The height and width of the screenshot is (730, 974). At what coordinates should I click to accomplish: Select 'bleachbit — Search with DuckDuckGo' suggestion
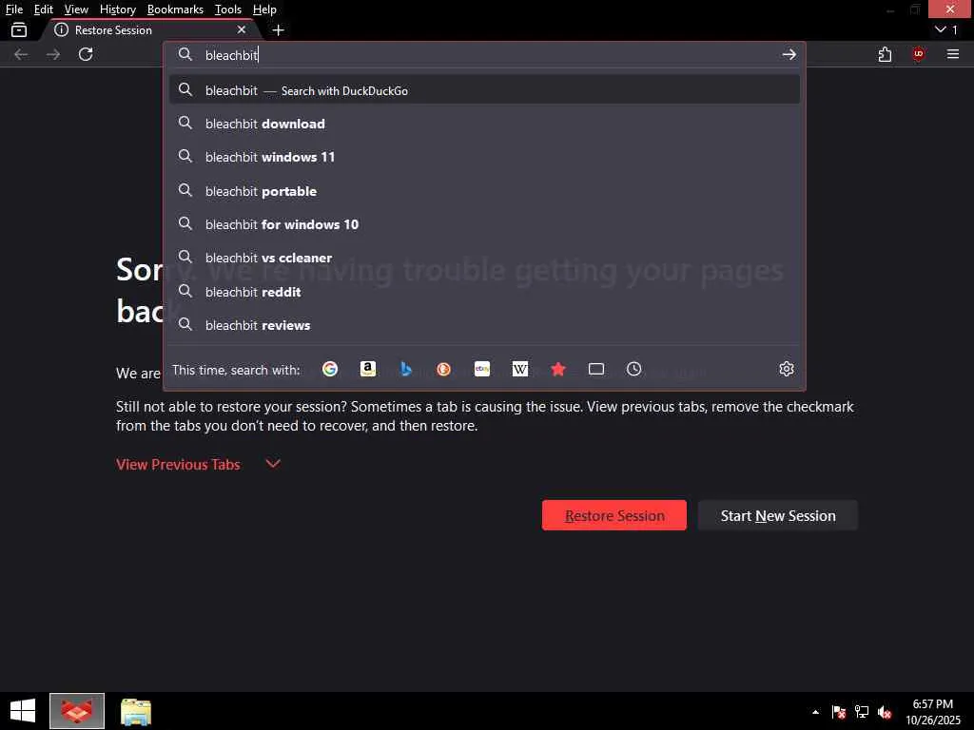coord(484,90)
